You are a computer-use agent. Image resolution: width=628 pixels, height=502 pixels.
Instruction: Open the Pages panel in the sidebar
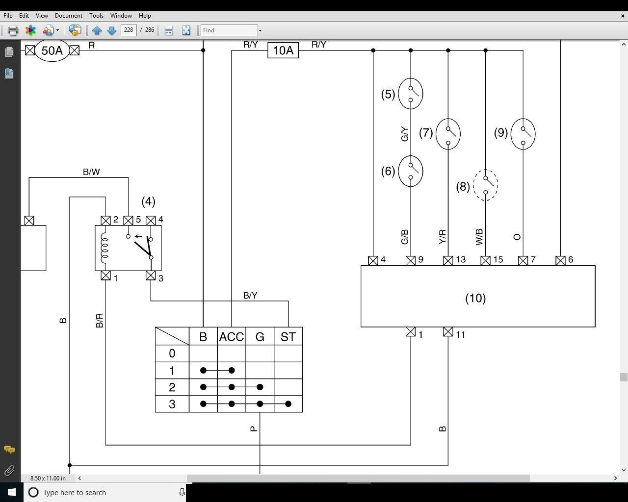coord(9,51)
